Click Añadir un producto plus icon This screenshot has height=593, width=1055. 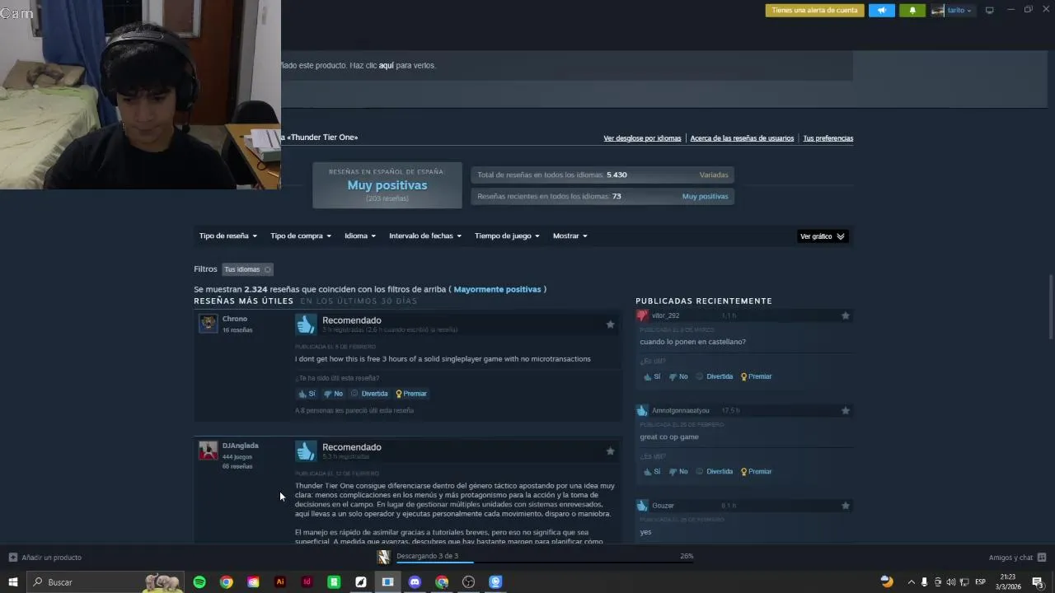[12, 558]
